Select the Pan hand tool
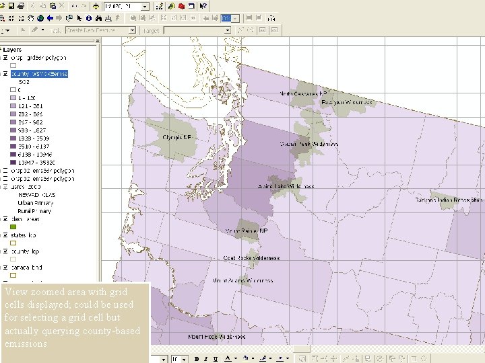This screenshot has width=485, height=363. click(30, 18)
